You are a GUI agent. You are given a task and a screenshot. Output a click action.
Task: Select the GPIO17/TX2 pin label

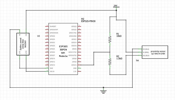pos(73,52)
